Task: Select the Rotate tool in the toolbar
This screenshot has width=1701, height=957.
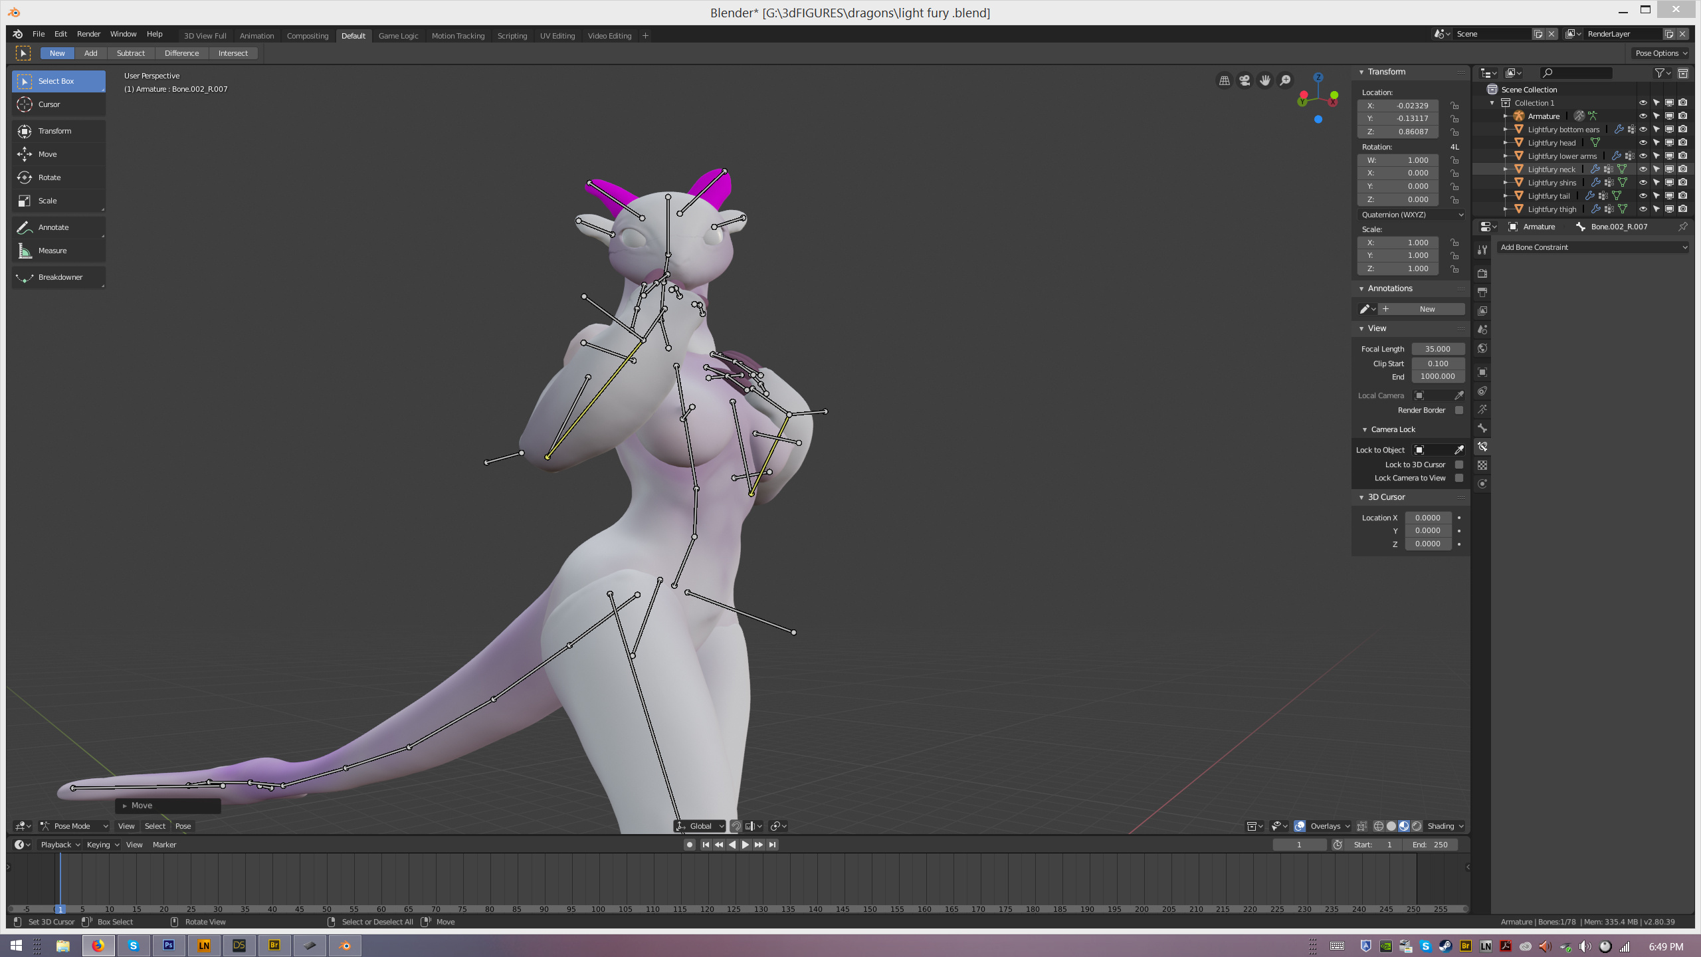Action: (x=49, y=177)
